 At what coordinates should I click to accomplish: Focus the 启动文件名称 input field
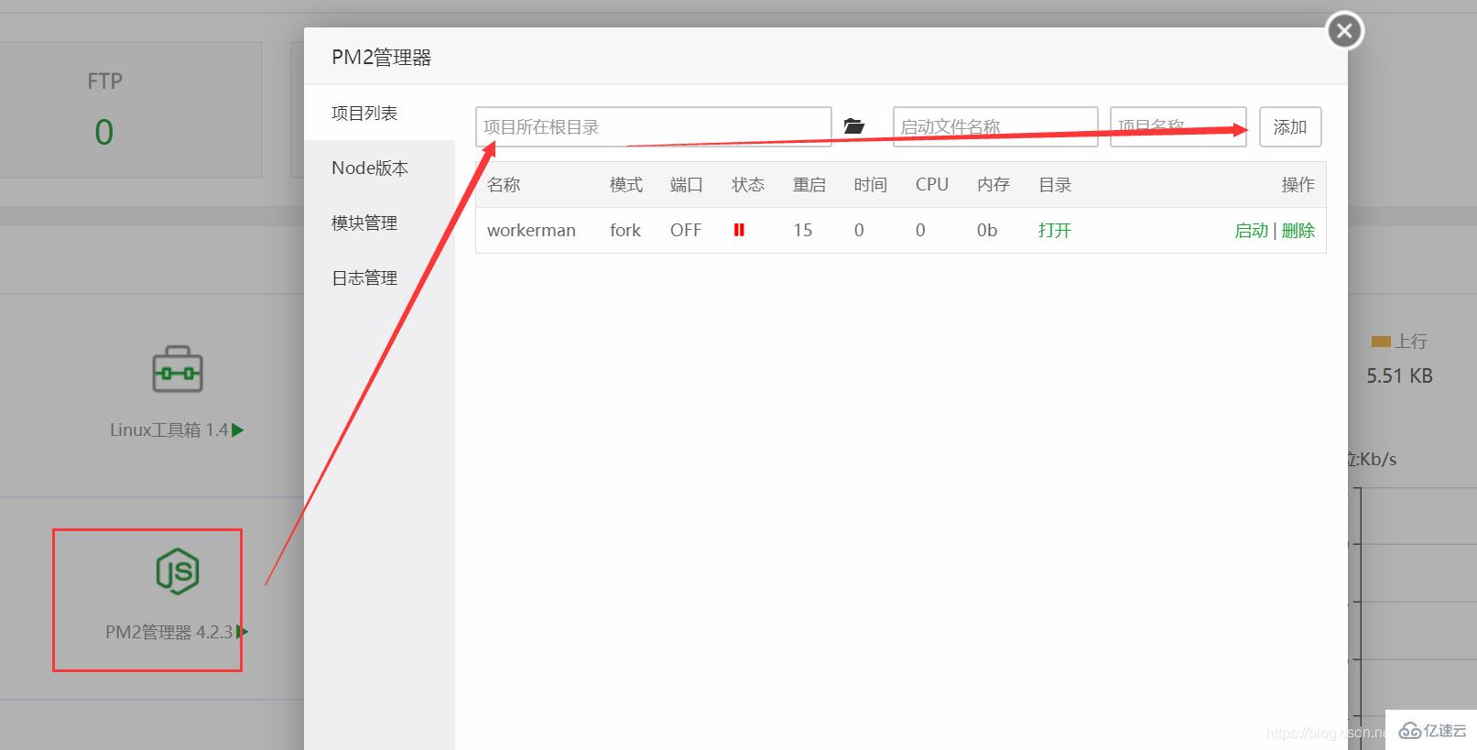click(x=995, y=126)
